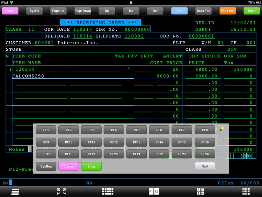Select the PF8 function key
This screenshot has width=262, height=197.
point(205,130)
